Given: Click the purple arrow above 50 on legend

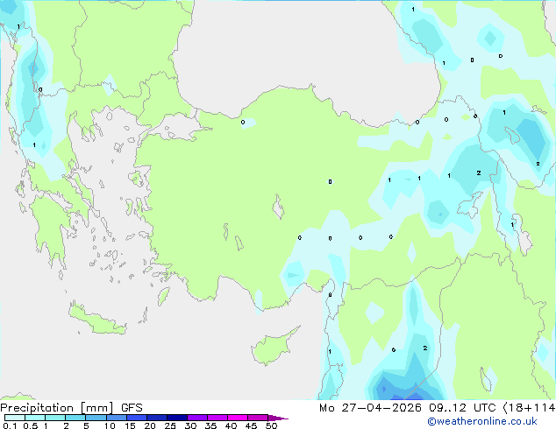Looking at the screenshot, I should [278, 418].
